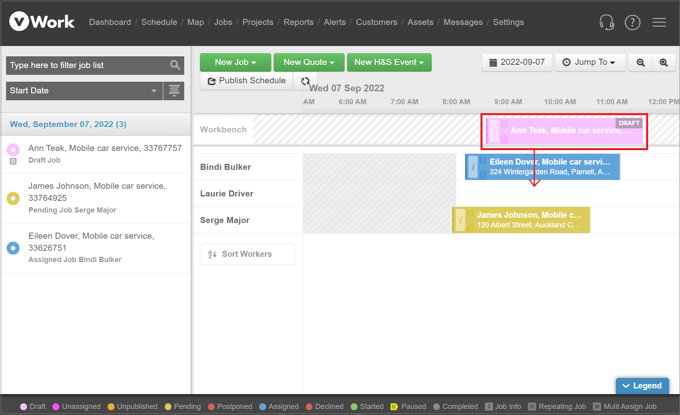Screen dimensions: 680x415
Task: Open help via the question mark icon
Action: (632, 23)
